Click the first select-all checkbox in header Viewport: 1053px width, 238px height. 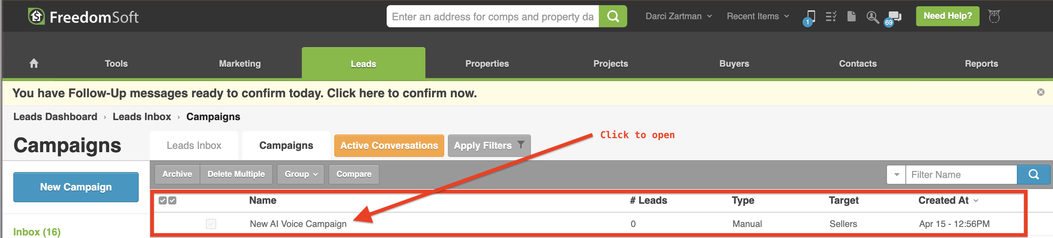pos(163,200)
